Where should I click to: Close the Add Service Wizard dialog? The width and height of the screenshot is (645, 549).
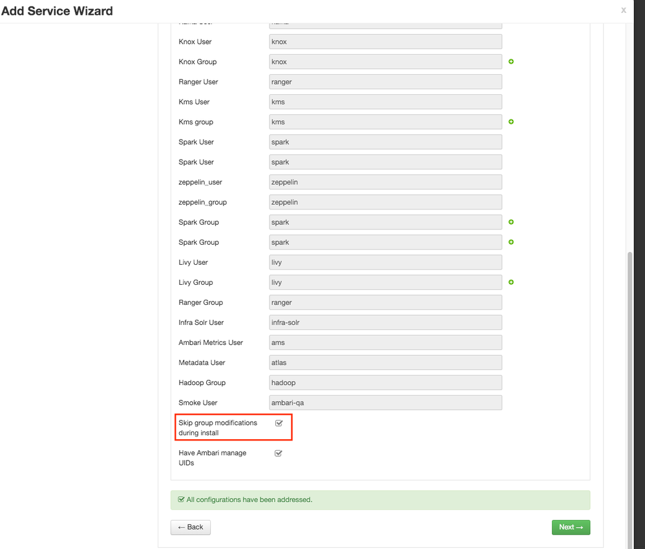[623, 10]
